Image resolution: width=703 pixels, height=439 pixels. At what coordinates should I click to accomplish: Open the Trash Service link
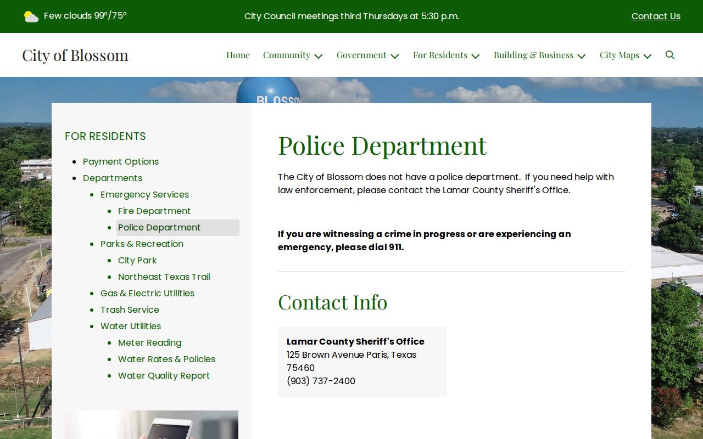[x=130, y=309]
